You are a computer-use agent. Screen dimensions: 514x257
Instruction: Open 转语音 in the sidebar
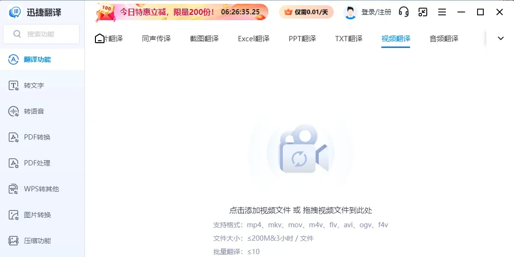click(42, 111)
